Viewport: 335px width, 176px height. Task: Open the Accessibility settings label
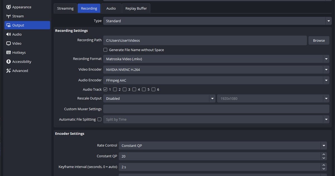point(22,61)
